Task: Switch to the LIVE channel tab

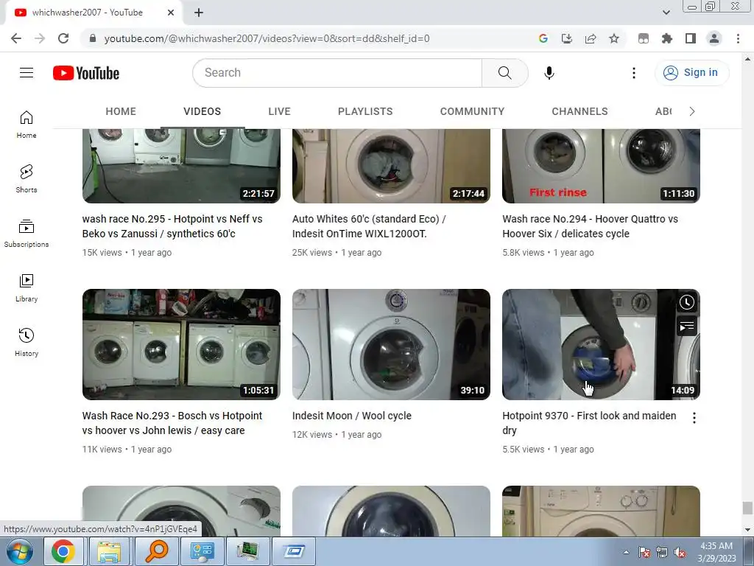Action: 279,112
